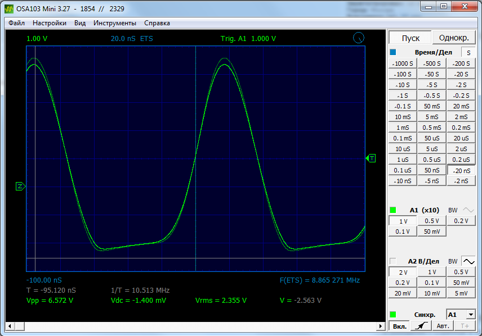Click the blue Время/Дел indicator square

(393, 52)
